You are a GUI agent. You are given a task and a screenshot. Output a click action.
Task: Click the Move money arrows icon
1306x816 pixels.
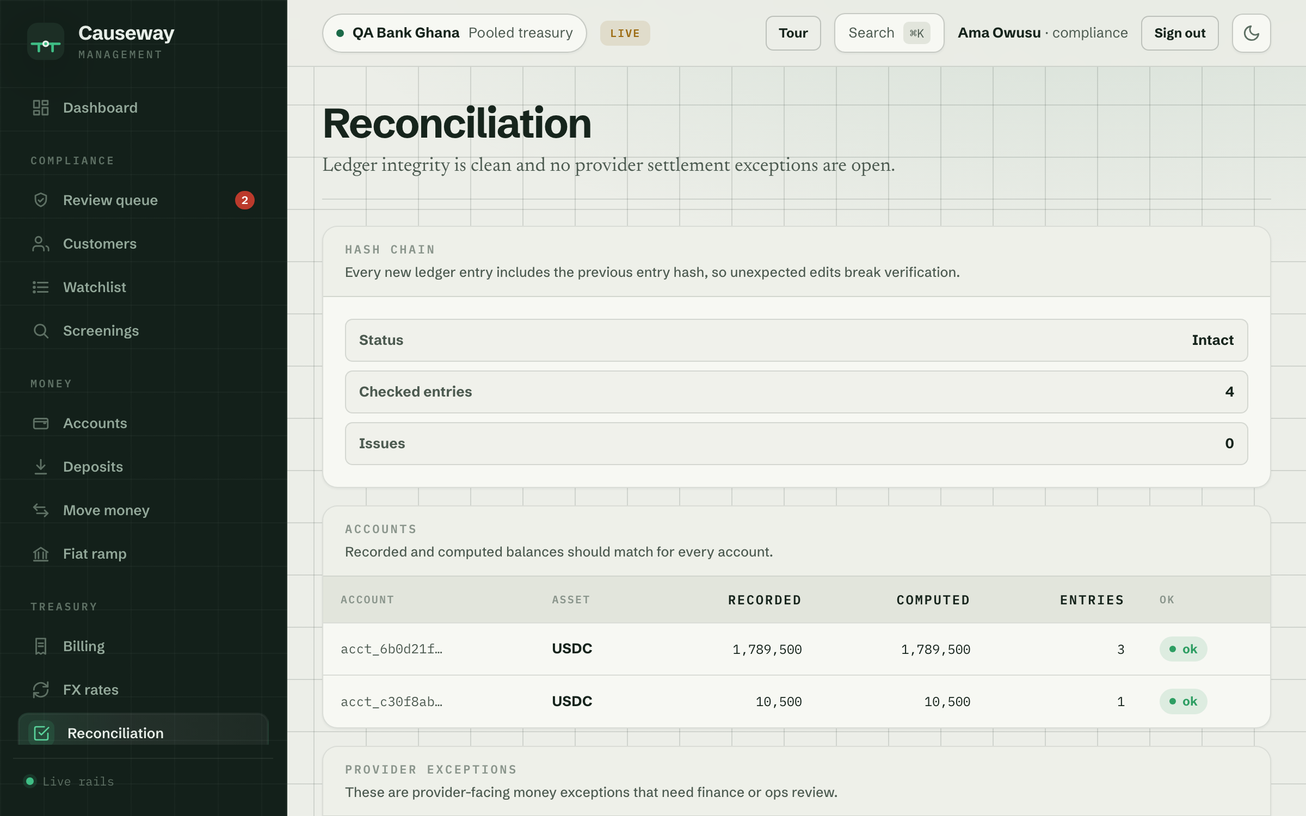[41, 510]
